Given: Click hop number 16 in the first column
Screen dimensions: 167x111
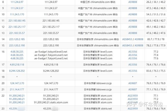Looking at the screenshot, I should tap(3, 52).
